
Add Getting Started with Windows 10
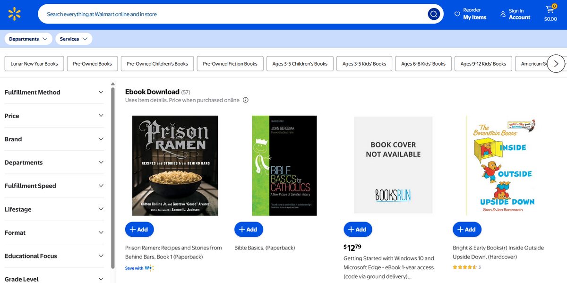(358, 229)
